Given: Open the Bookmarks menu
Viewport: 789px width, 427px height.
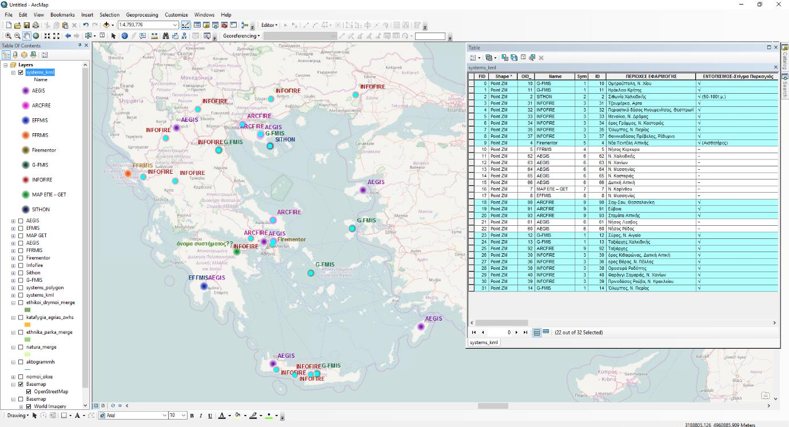Looking at the screenshot, I should [62, 14].
